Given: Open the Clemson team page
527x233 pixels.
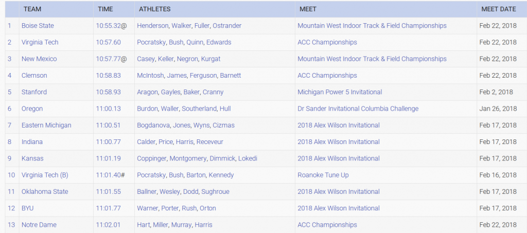Looking at the screenshot, I should click(x=34, y=76).
